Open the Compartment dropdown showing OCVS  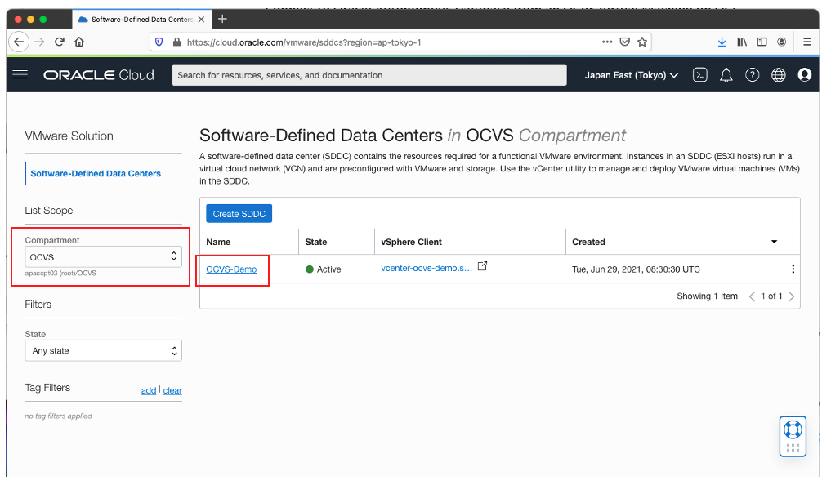point(103,256)
